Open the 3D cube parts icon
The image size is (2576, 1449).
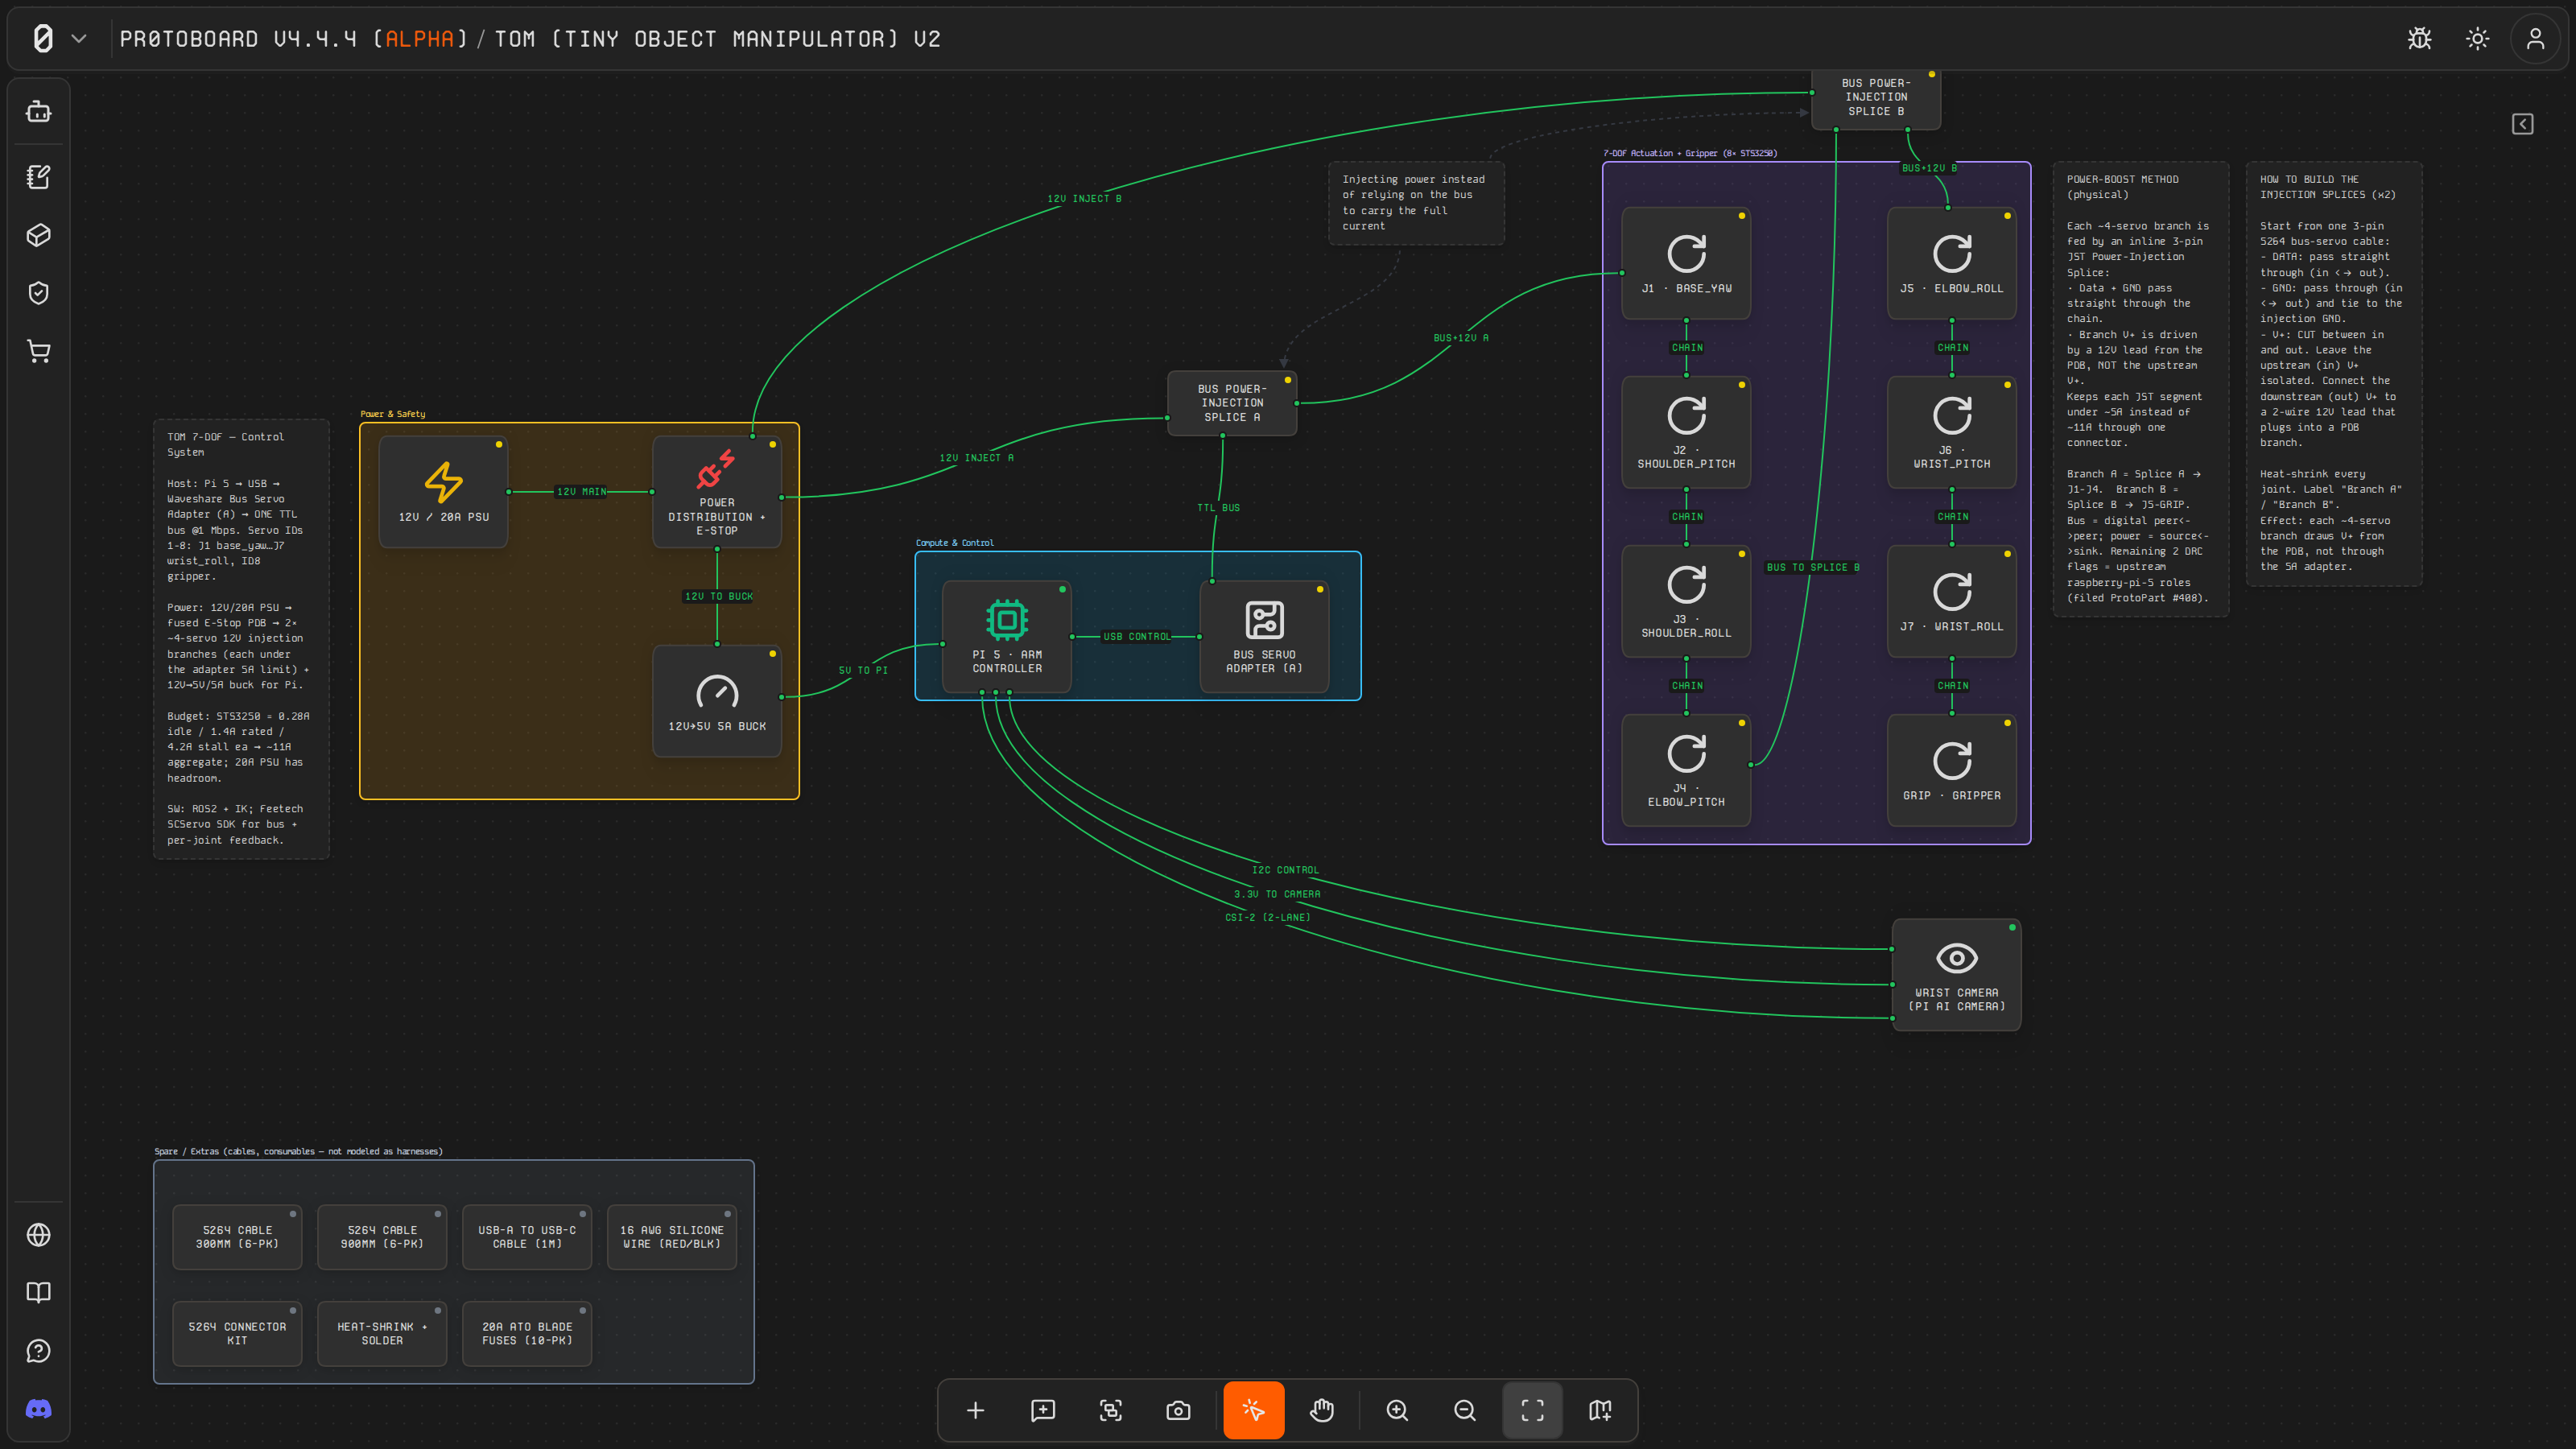coord(38,235)
